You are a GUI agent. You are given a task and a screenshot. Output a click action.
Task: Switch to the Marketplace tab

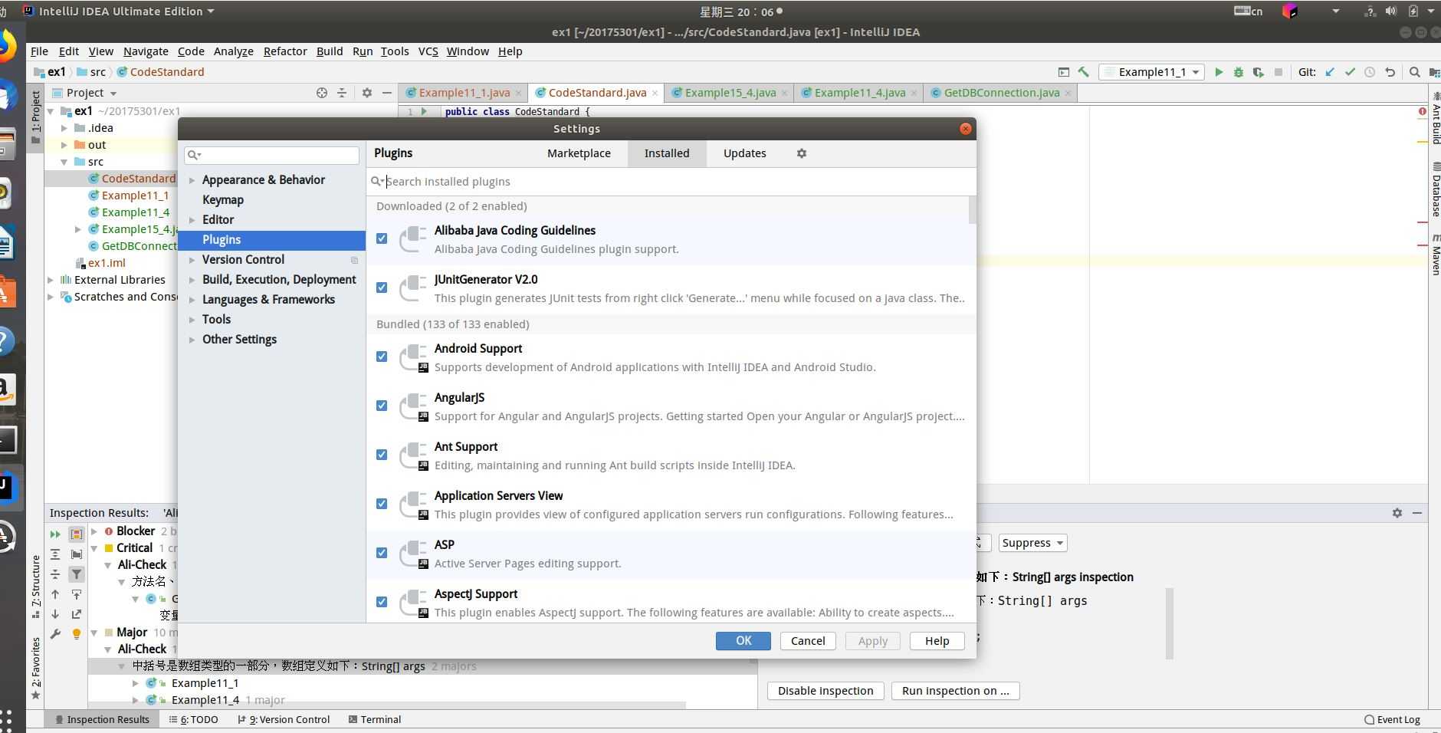(x=579, y=153)
